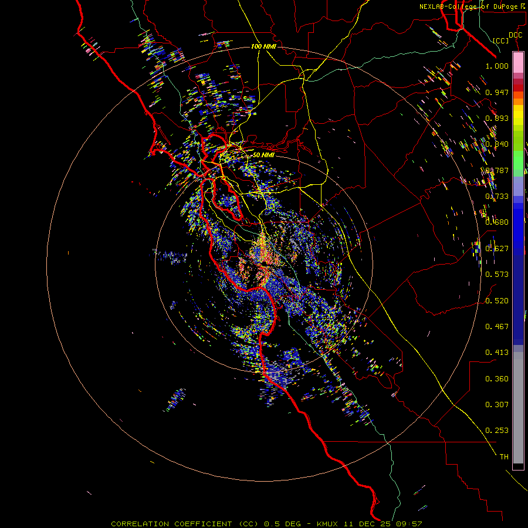528x528 pixels.
Task: Click the DCC label above the color bar
Action: 515,35
